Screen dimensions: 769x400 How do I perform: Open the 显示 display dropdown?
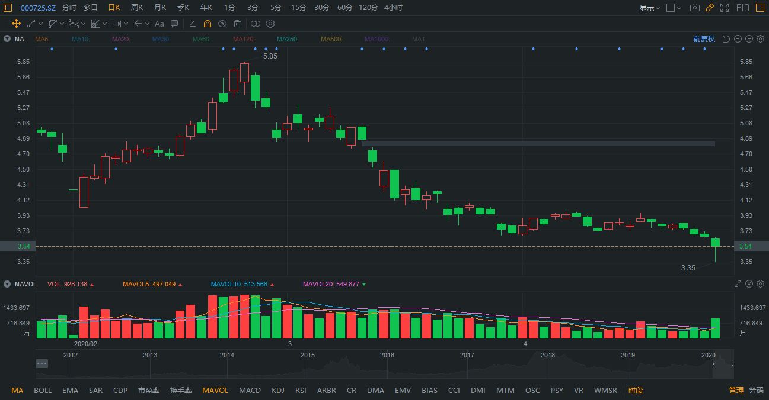pyautogui.click(x=650, y=8)
